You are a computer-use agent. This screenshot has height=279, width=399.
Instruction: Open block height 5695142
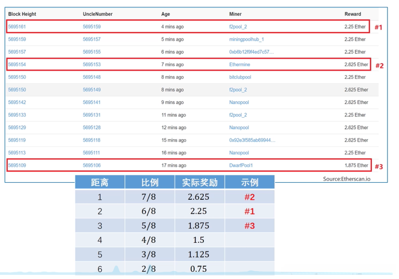[x=17, y=102]
